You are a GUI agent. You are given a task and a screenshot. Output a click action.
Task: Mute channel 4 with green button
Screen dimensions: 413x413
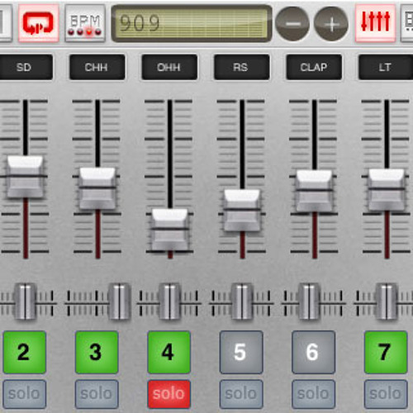(169, 352)
